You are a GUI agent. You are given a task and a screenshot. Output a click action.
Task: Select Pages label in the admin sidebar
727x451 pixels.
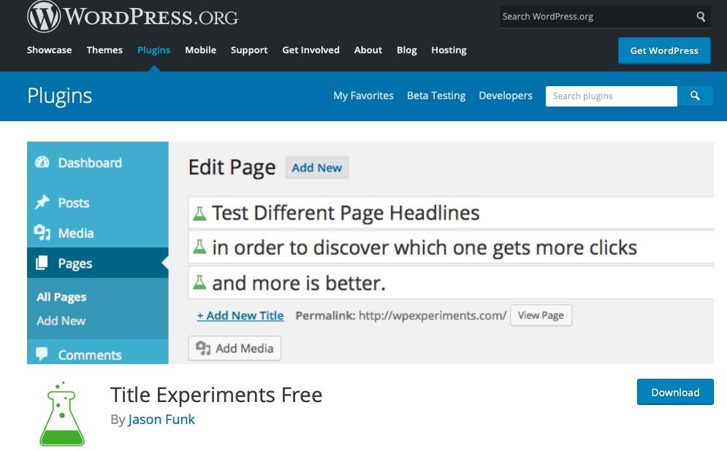(x=75, y=263)
